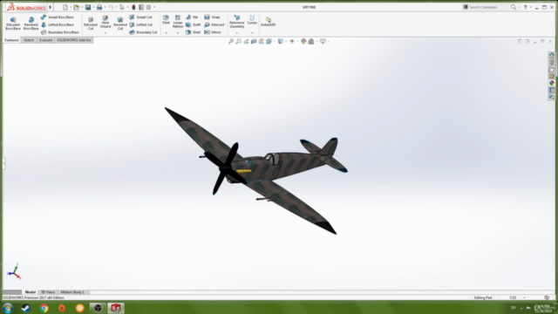
Task: Open the Motion Study 1 tab
Action: click(x=72, y=292)
